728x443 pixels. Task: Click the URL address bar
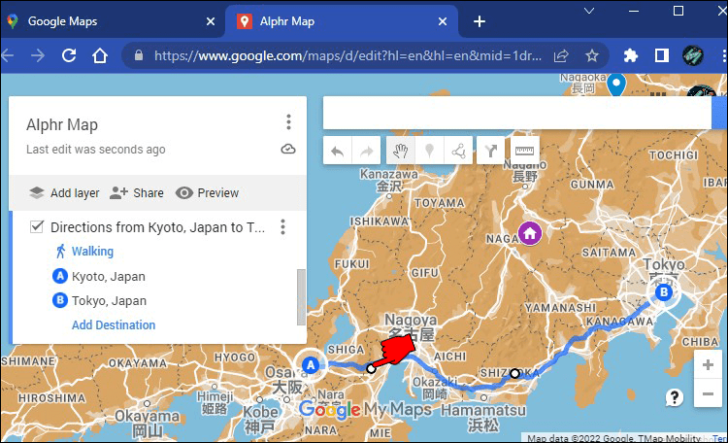[347, 55]
